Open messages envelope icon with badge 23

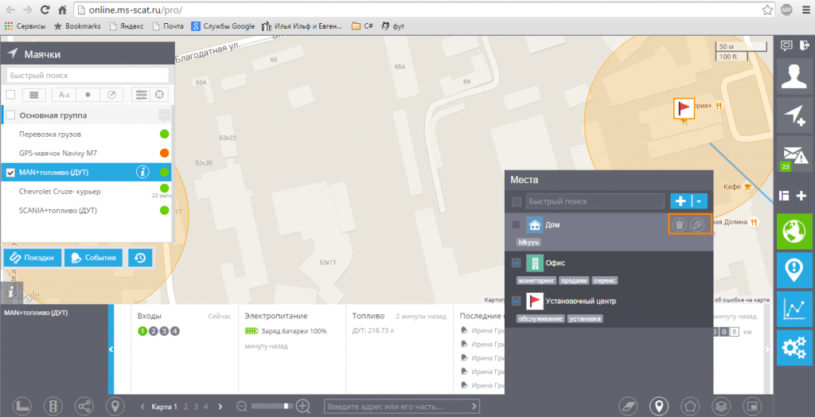794,154
